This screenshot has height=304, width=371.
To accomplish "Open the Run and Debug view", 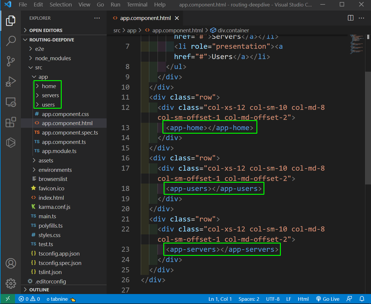I will click(x=11, y=82).
